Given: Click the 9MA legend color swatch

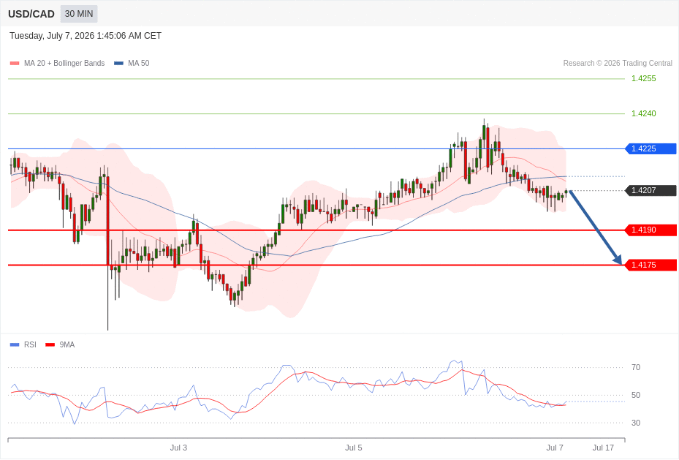Looking at the screenshot, I should coord(50,344).
